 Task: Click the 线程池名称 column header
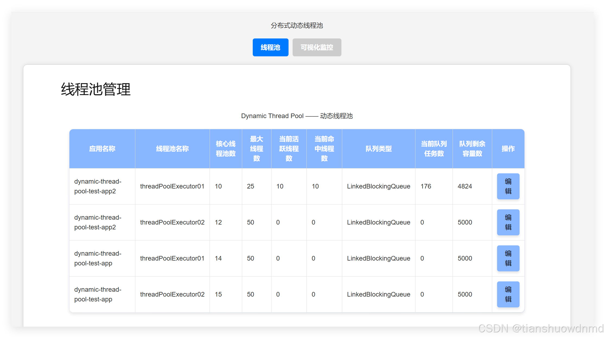172,149
